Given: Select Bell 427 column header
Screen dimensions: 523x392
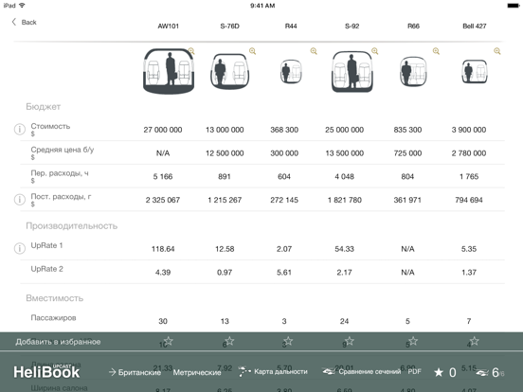Looking at the screenshot, I should coord(475,26).
